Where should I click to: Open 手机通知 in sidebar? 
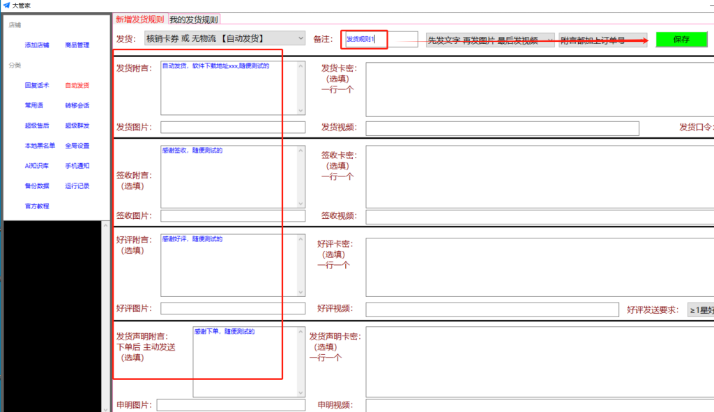[77, 166]
